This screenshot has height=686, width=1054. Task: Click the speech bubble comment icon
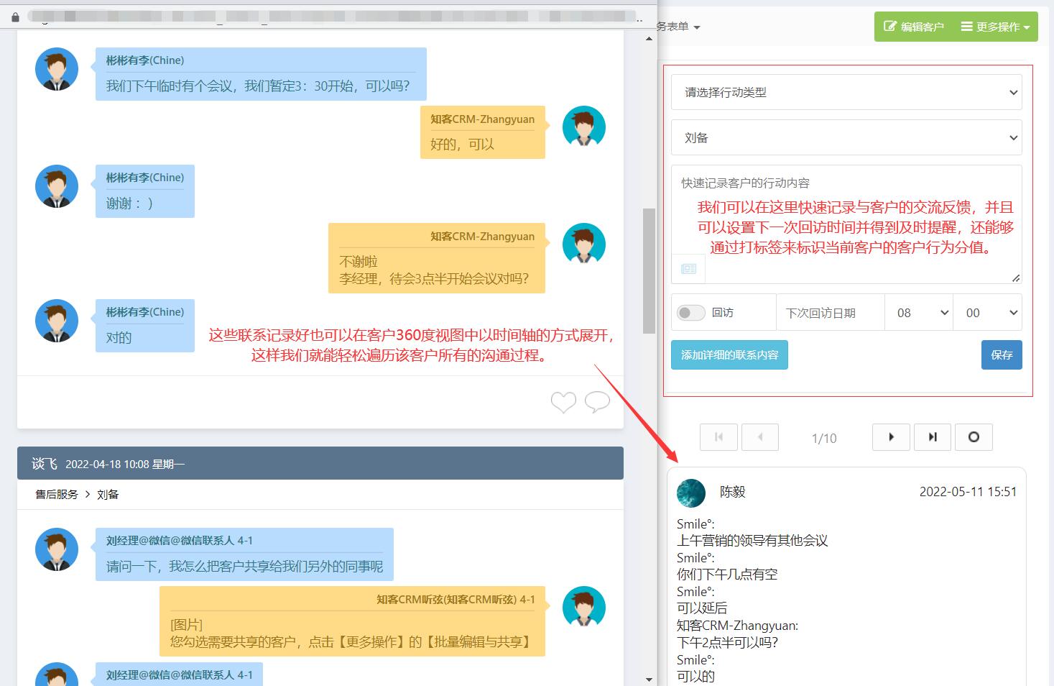pos(597,403)
